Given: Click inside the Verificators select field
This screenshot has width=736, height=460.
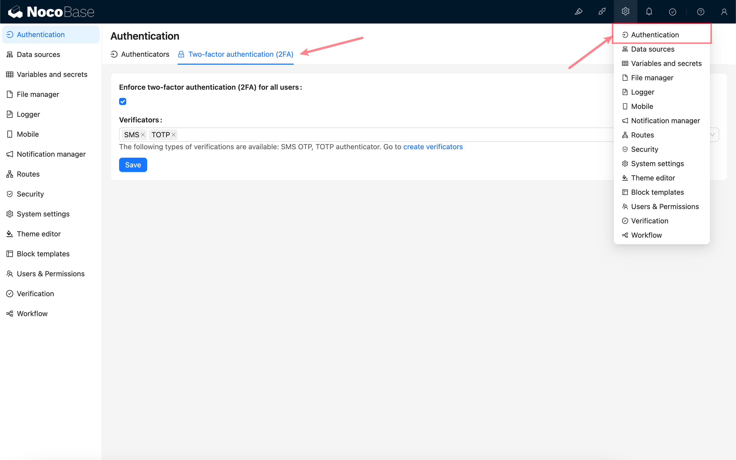Looking at the screenshot, I should click(365, 135).
